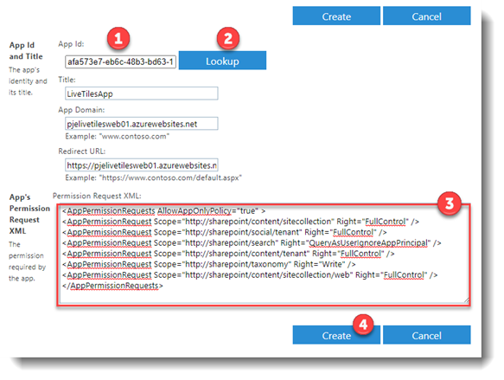Click the 'Title:' field label
Screen dimensions: 504x380
click(67, 80)
